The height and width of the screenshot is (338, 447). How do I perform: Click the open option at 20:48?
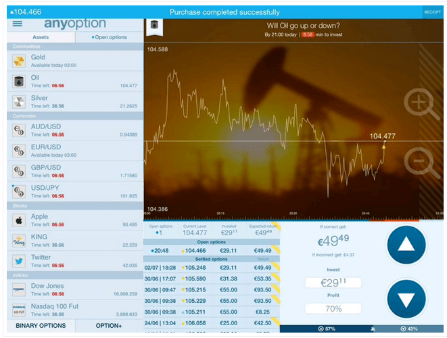pos(212,251)
